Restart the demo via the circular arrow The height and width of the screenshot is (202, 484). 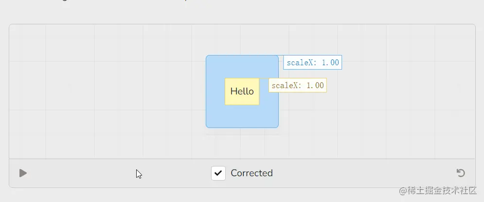[461, 173]
